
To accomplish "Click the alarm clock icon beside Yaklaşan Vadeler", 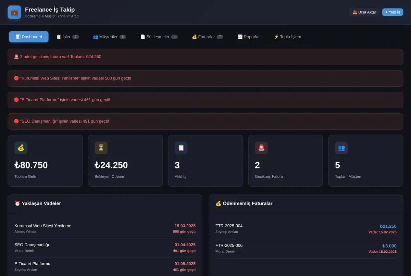I will (17, 203).
